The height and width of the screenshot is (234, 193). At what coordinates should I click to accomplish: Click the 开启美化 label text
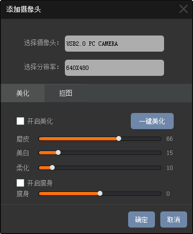[40, 121]
